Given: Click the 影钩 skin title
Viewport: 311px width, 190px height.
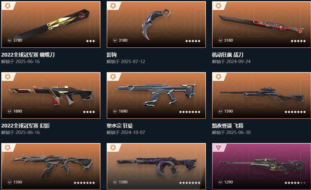Looking at the screenshot, I should click(111, 55).
